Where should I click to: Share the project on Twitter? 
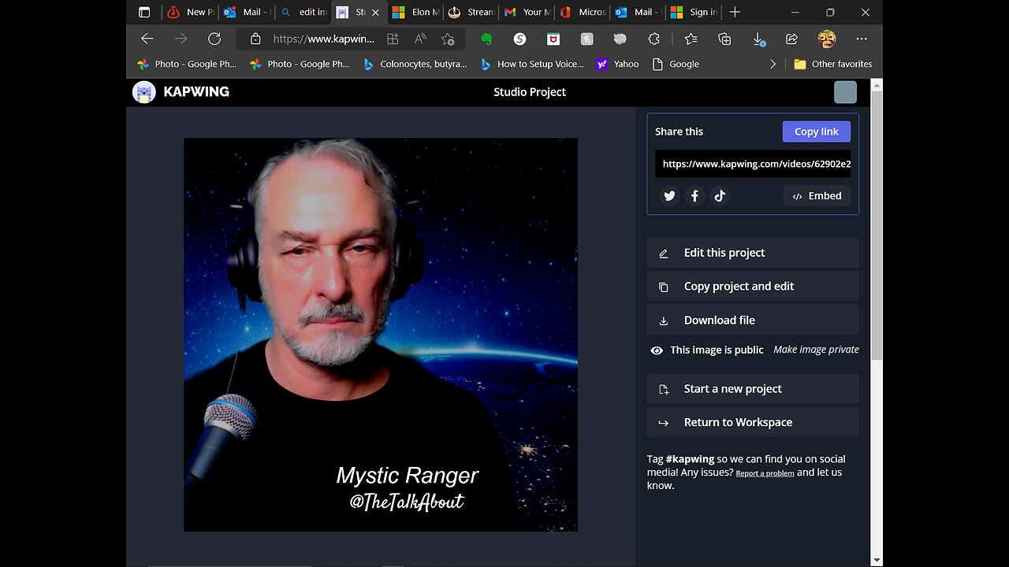(669, 196)
